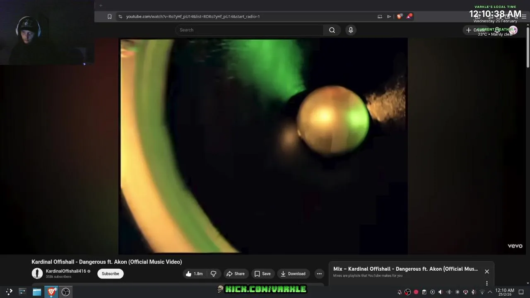Click the media playlist arrow icon in address bar
530x298 pixels.
click(x=389, y=17)
